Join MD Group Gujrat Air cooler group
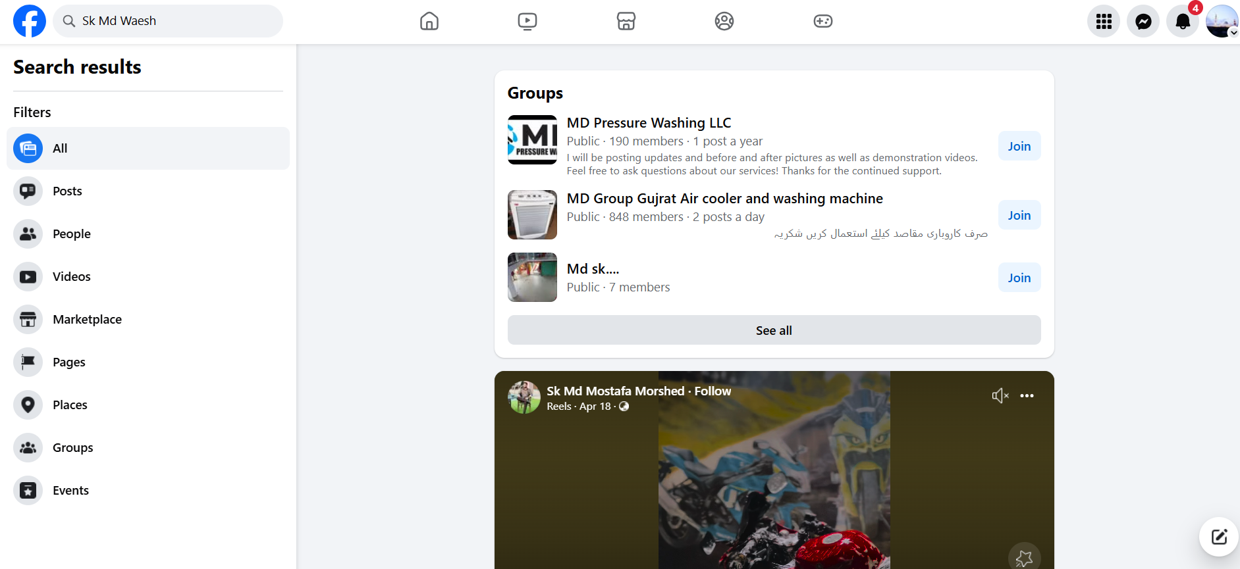Image resolution: width=1240 pixels, height=569 pixels. coord(1019,215)
